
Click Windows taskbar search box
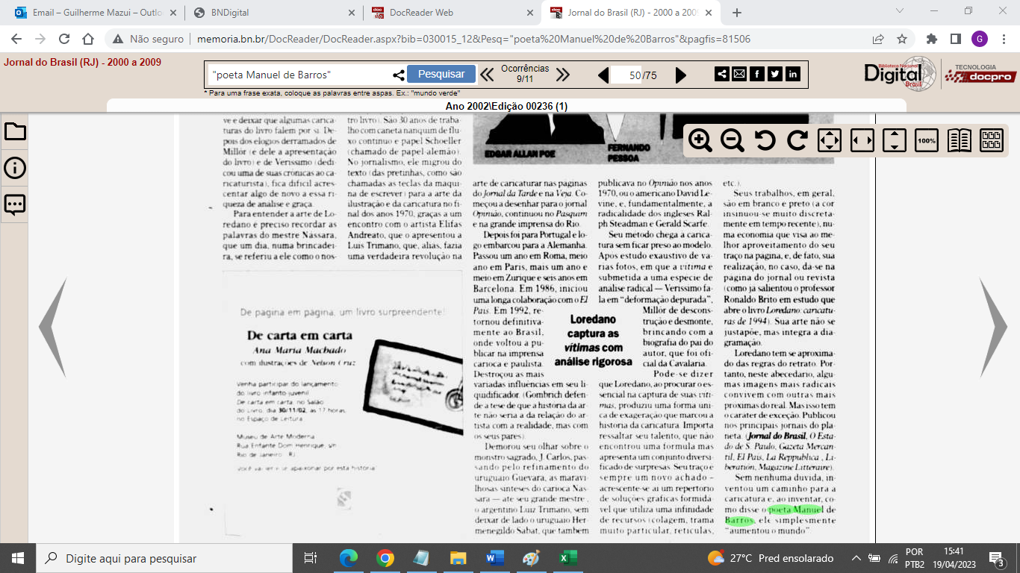click(x=164, y=558)
